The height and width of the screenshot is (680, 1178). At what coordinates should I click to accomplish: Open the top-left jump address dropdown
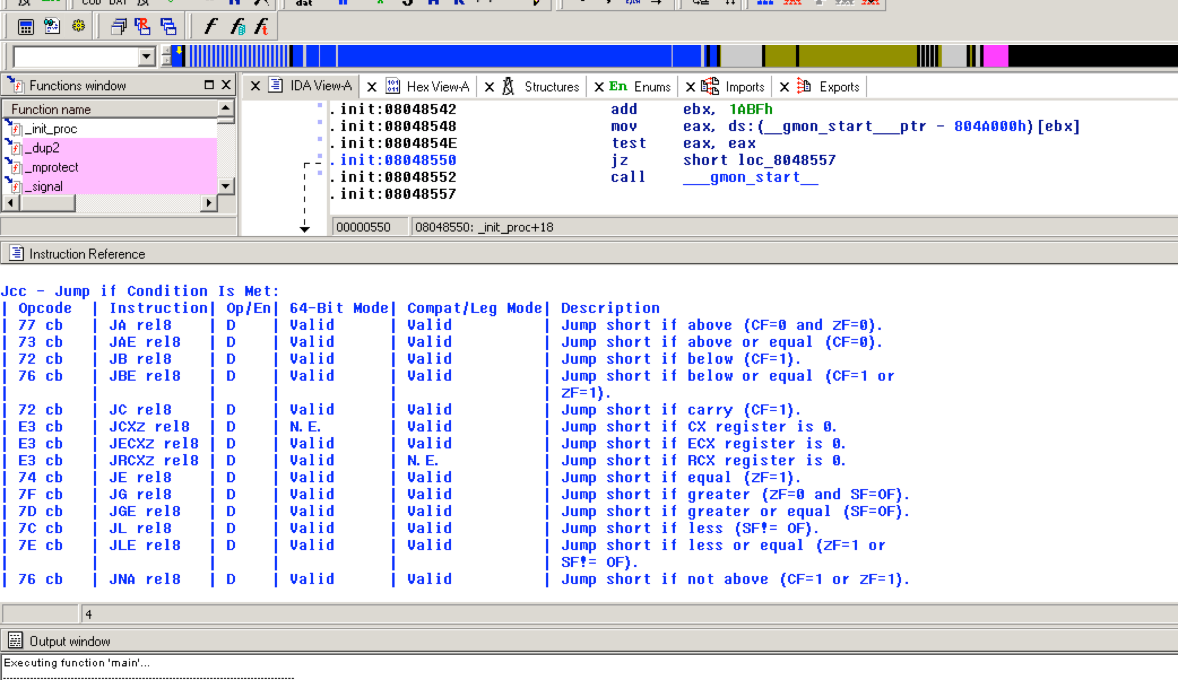tap(146, 56)
